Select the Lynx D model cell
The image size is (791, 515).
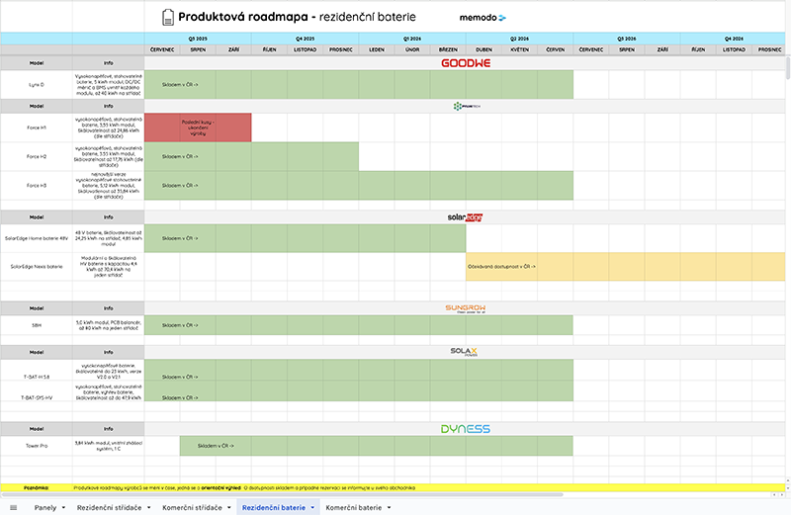tap(37, 85)
